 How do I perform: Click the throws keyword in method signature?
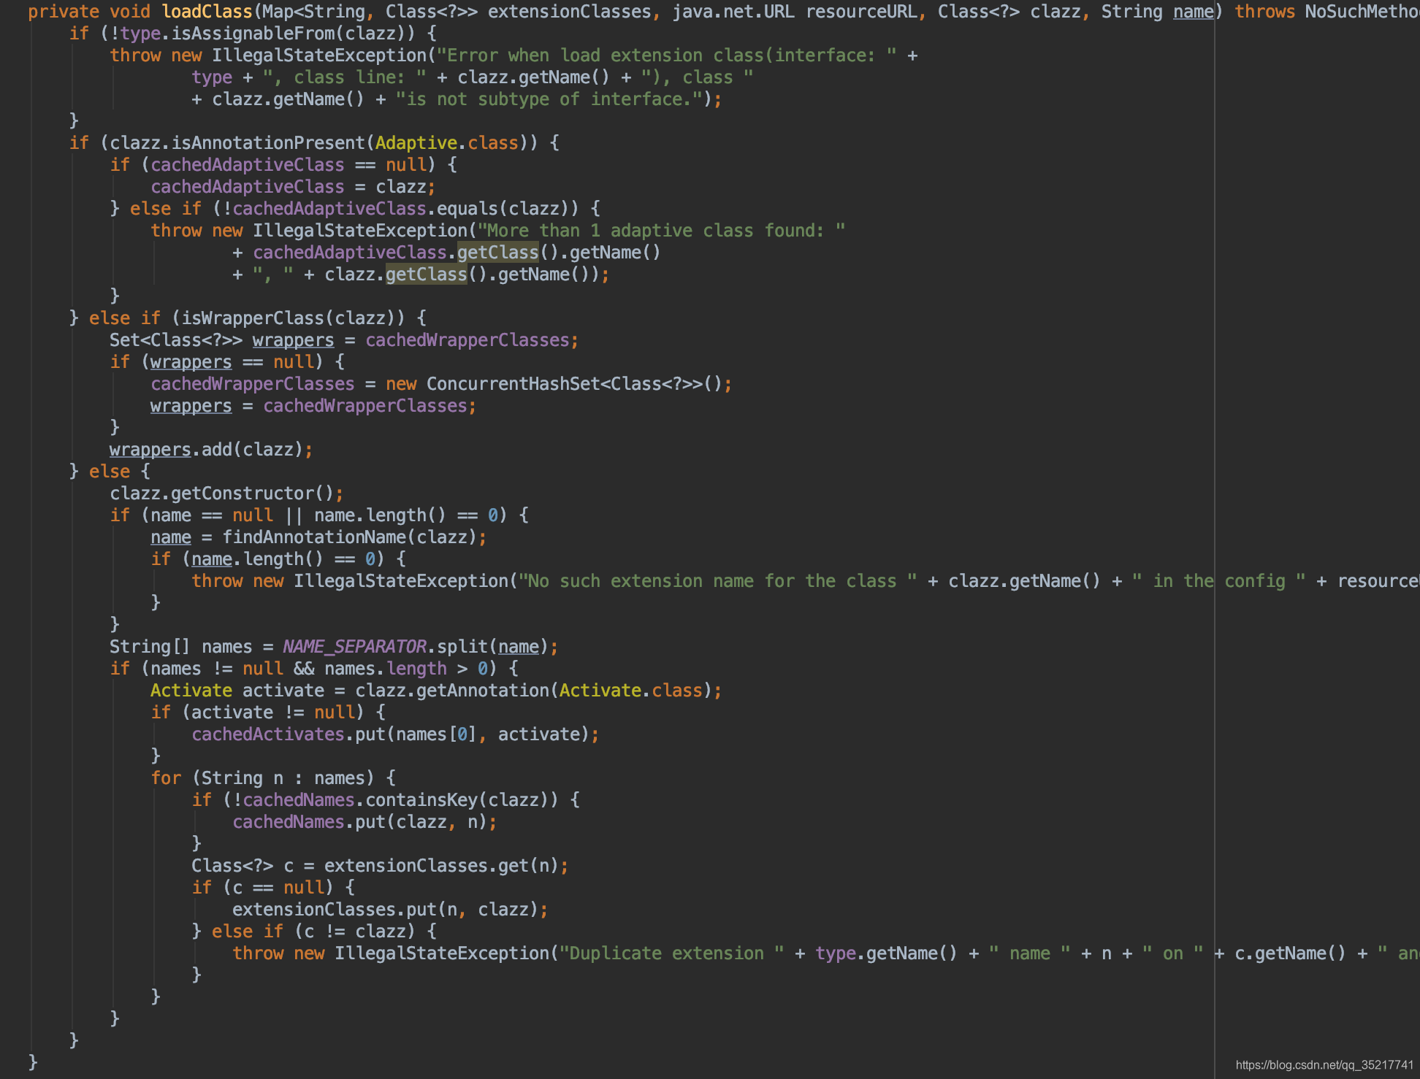pos(1264,12)
